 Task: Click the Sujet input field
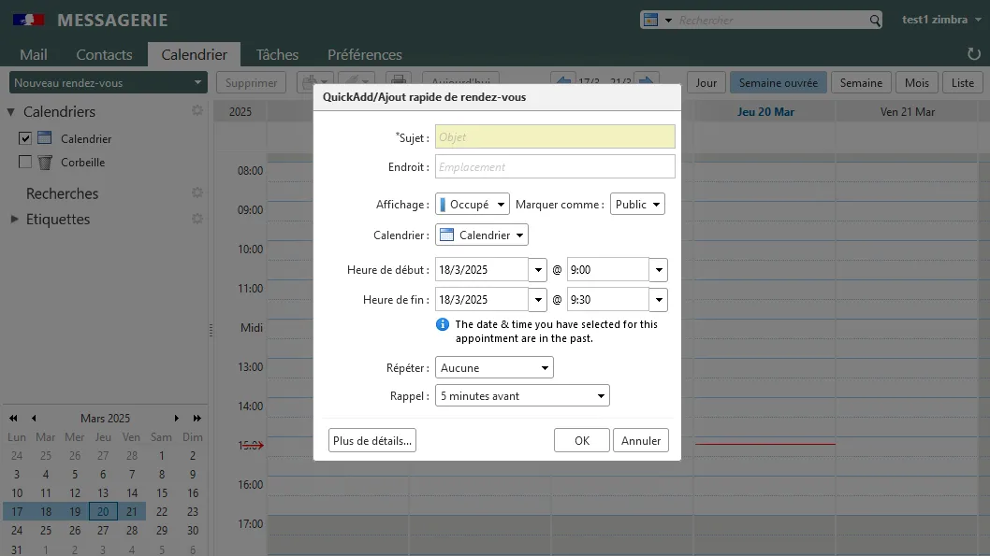coord(555,136)
